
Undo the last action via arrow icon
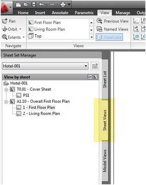(x=41, y=5)
